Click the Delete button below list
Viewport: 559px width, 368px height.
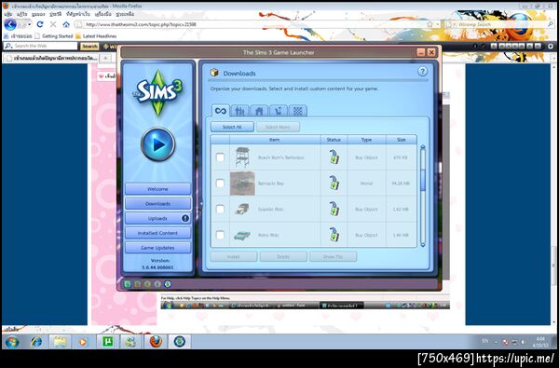[283, 256]
